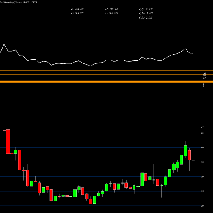This screenshot has height=213, width=213.
Task: Click the 20 price axis label
Action: click(202, 206)
